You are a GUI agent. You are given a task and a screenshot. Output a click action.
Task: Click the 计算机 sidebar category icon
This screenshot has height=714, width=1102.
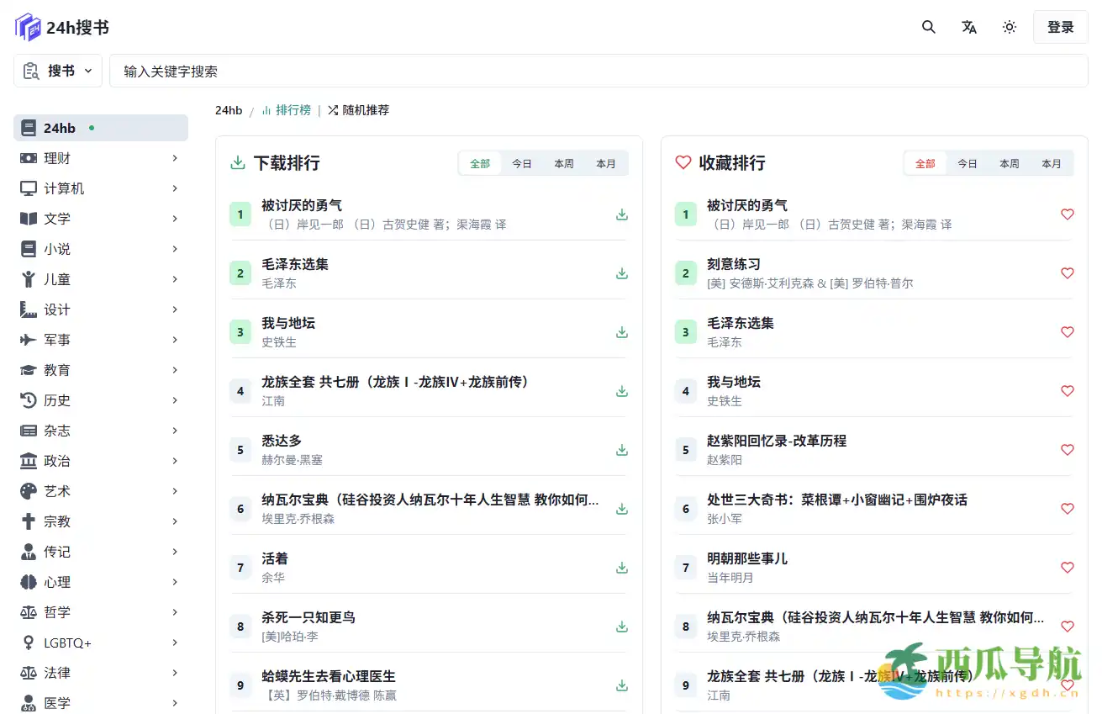(29, 188)
